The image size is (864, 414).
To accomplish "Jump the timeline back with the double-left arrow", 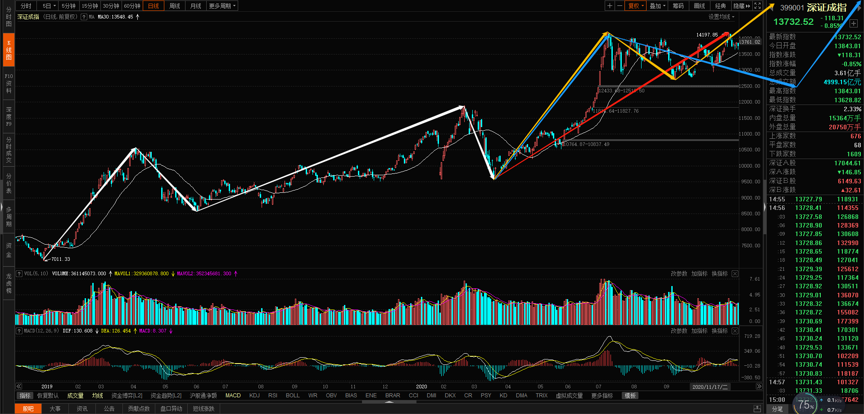I will 19,386.
